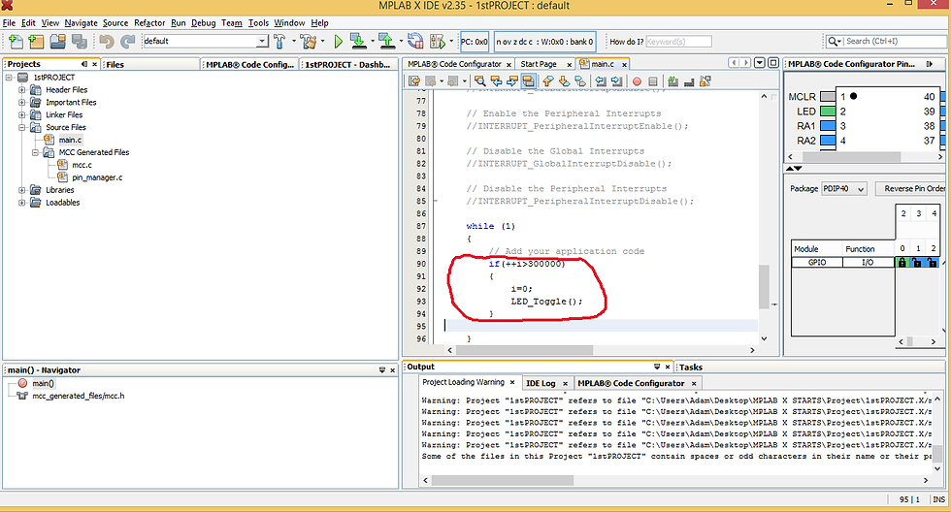Click Find Next Occurrence icon

[512, 81]
